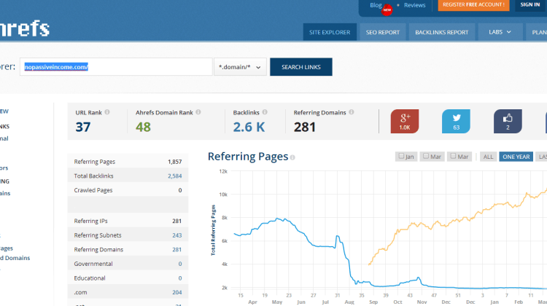Click the Backlinks info icon
The width and height of the screenshot is (547, 306).
(265, 112)
